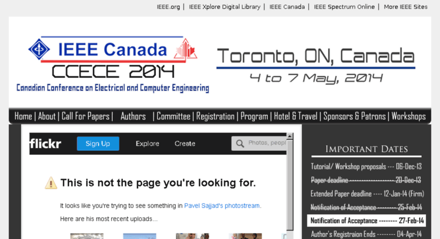Click Toronto, ON, Canada heading
This screenshot has width=440, height=239.
[x=315, y=56]
